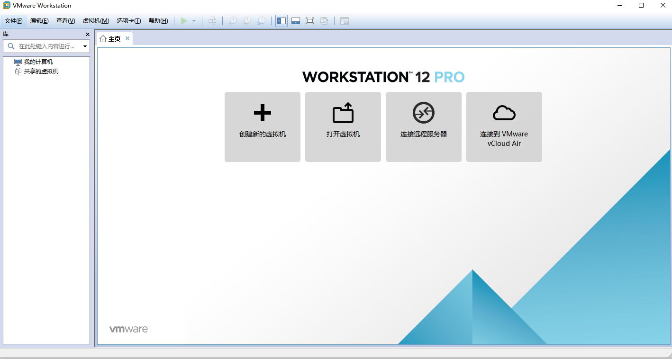Click the 共享的虚拟机 shared icon
This screenshot has width=672, height=359.
pos(18,72)
